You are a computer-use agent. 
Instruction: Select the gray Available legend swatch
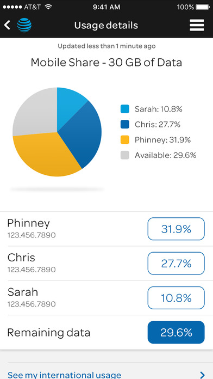tap(125, 155)
